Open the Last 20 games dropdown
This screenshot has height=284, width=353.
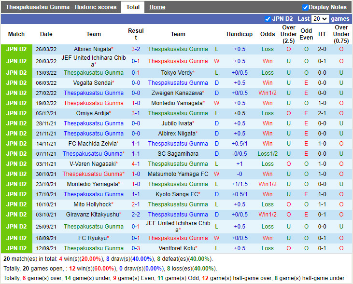320,19
